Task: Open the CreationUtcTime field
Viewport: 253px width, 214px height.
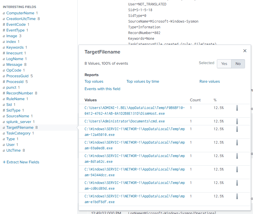Action: pyautogui.click(x=21, y=19)
